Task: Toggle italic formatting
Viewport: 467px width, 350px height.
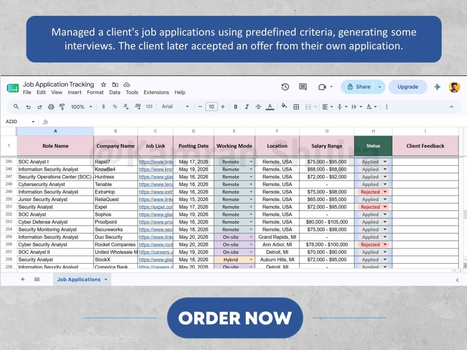Action: 247,106
